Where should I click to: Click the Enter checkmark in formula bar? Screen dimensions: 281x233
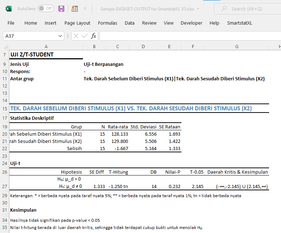click(85, 36)
